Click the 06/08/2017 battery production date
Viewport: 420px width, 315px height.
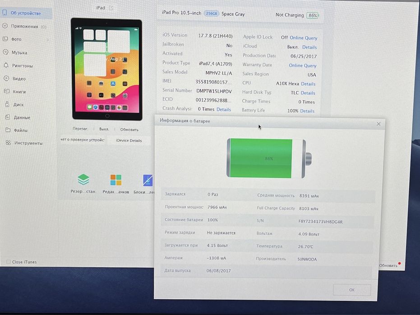(x=218, y=270)
